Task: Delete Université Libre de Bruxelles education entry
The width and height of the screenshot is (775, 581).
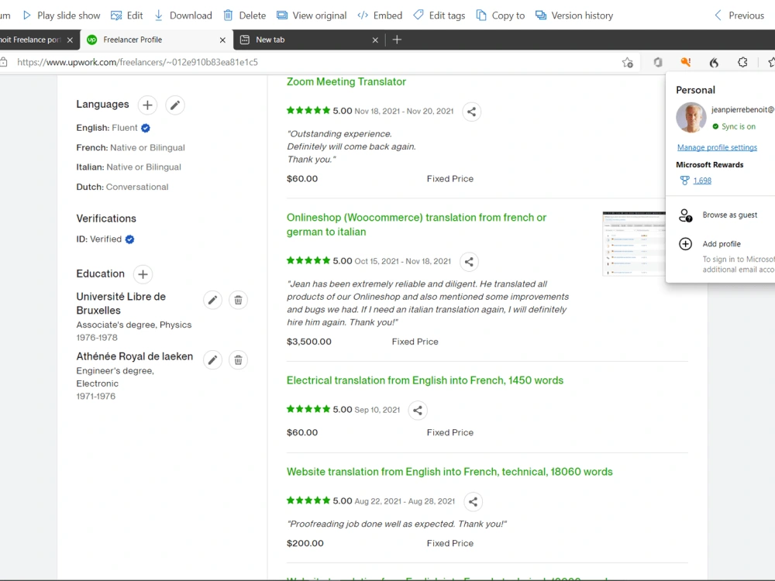Action: pos(238,300)
